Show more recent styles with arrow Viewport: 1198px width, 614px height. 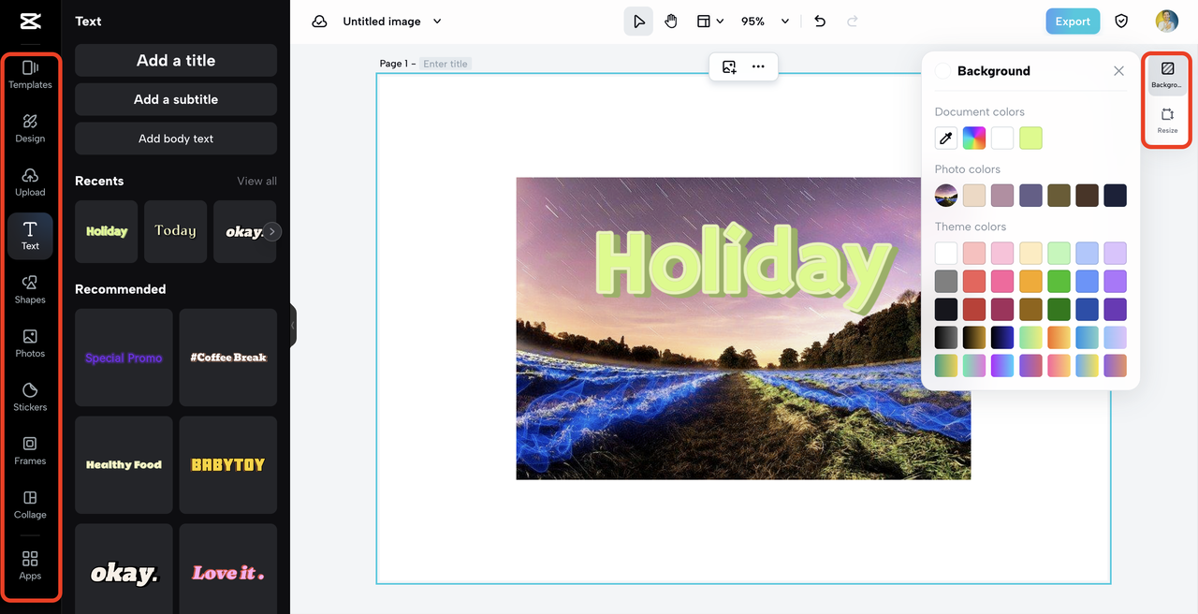click(x=271, y=231)
